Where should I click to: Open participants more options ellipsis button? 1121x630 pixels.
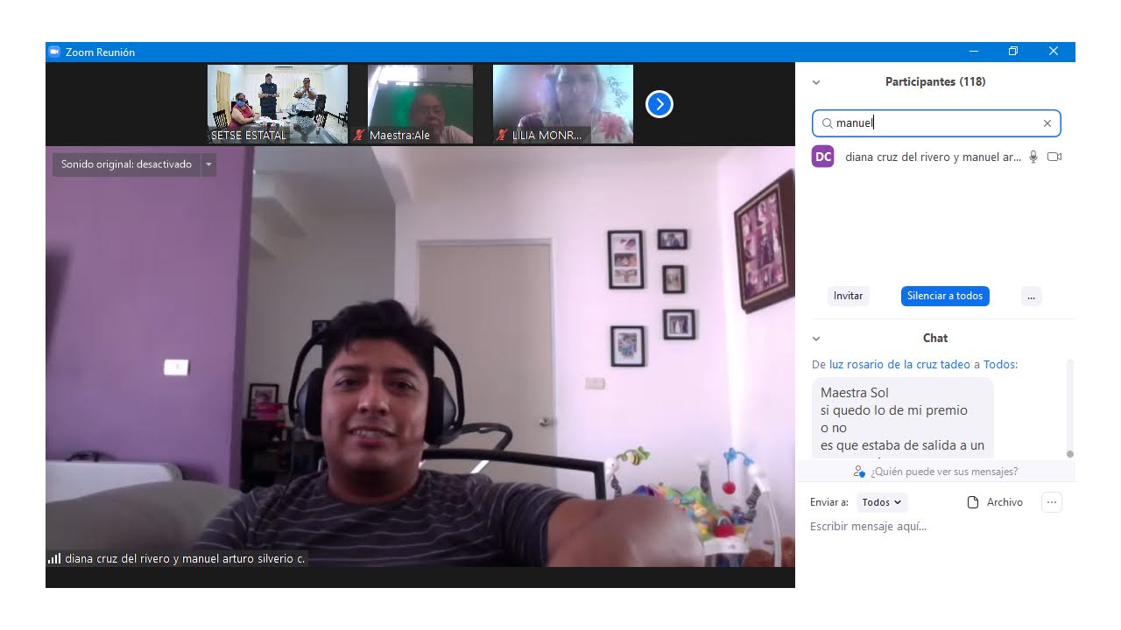click(1031, 296)
